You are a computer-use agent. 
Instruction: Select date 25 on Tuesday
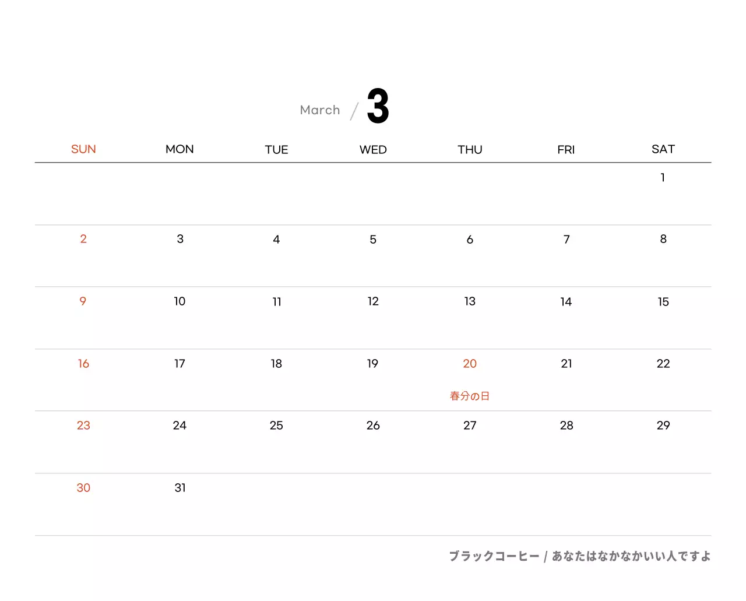pos(276,426)
